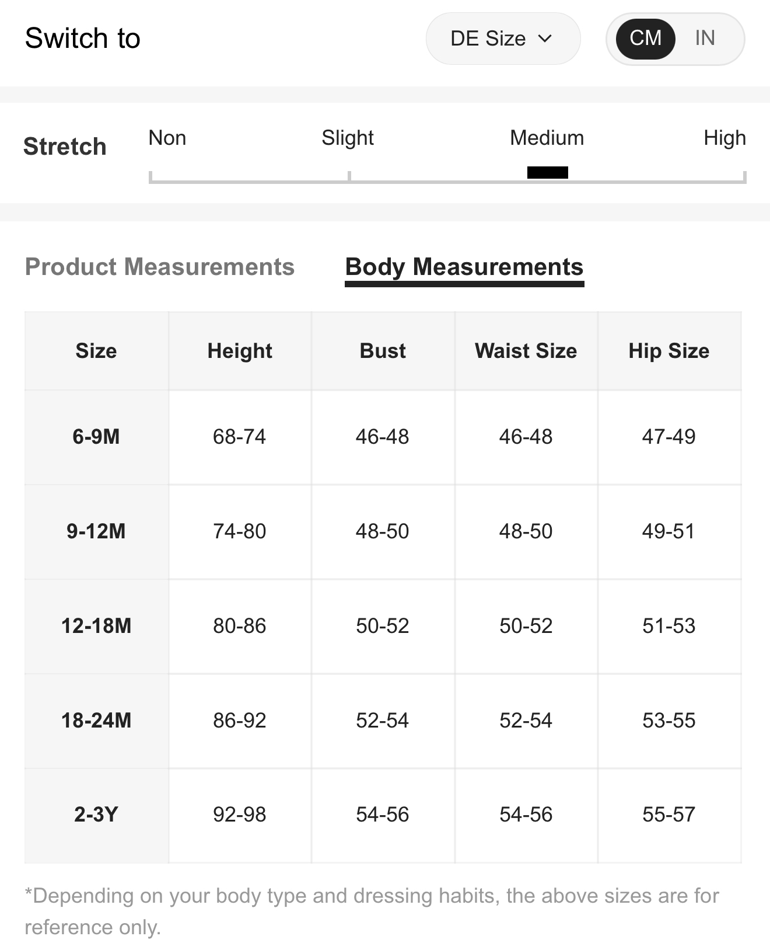
Task: Select the 6-9M size row
Action: click(383, 437)
